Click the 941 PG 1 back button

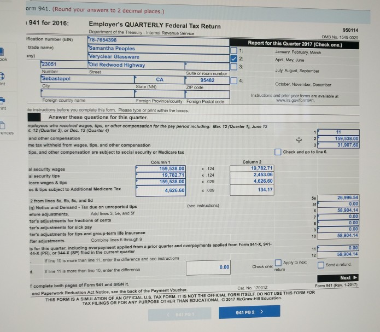179,314
